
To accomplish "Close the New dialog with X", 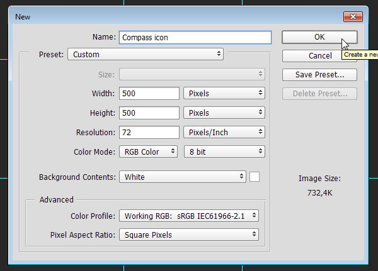I will pyautogui.click(x=353, y=16).
